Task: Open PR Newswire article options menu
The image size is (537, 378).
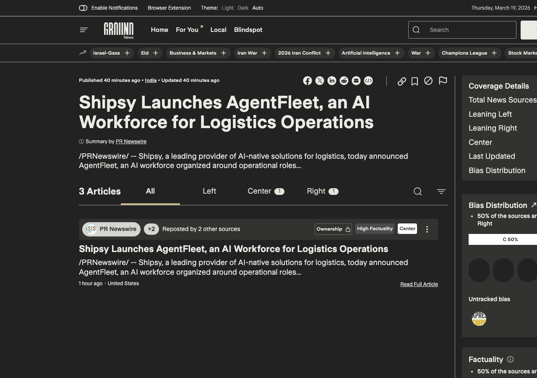Action: click(x=427, y=229)
